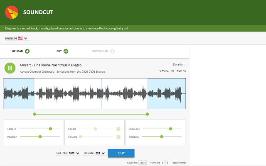Image resolution: width=266 pixels, height=166 pixels.
Task: Open the English language dropdown
Action: [x=16, y=39]
